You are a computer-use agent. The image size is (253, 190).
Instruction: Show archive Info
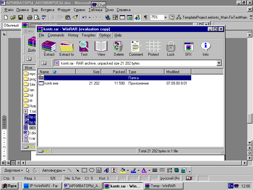206,48
